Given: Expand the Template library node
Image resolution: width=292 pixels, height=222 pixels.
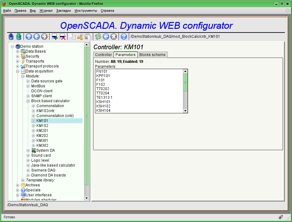Looking at the screenshot, I should click(x=23, y=180).
